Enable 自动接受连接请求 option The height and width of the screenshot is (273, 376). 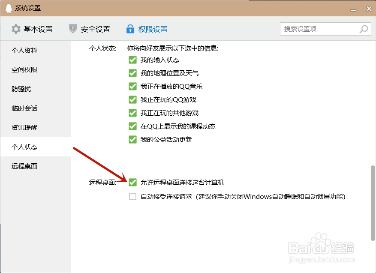tap(132, 196)
